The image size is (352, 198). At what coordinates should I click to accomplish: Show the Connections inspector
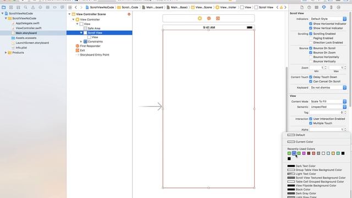[339, 7]
